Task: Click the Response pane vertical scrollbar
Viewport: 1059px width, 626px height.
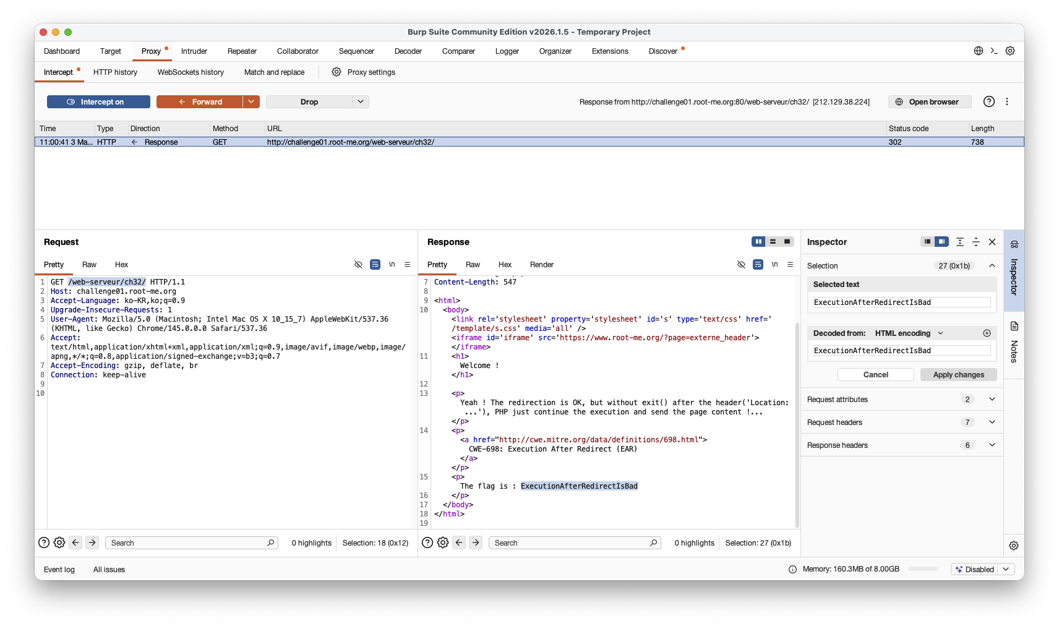Action: 797,425
